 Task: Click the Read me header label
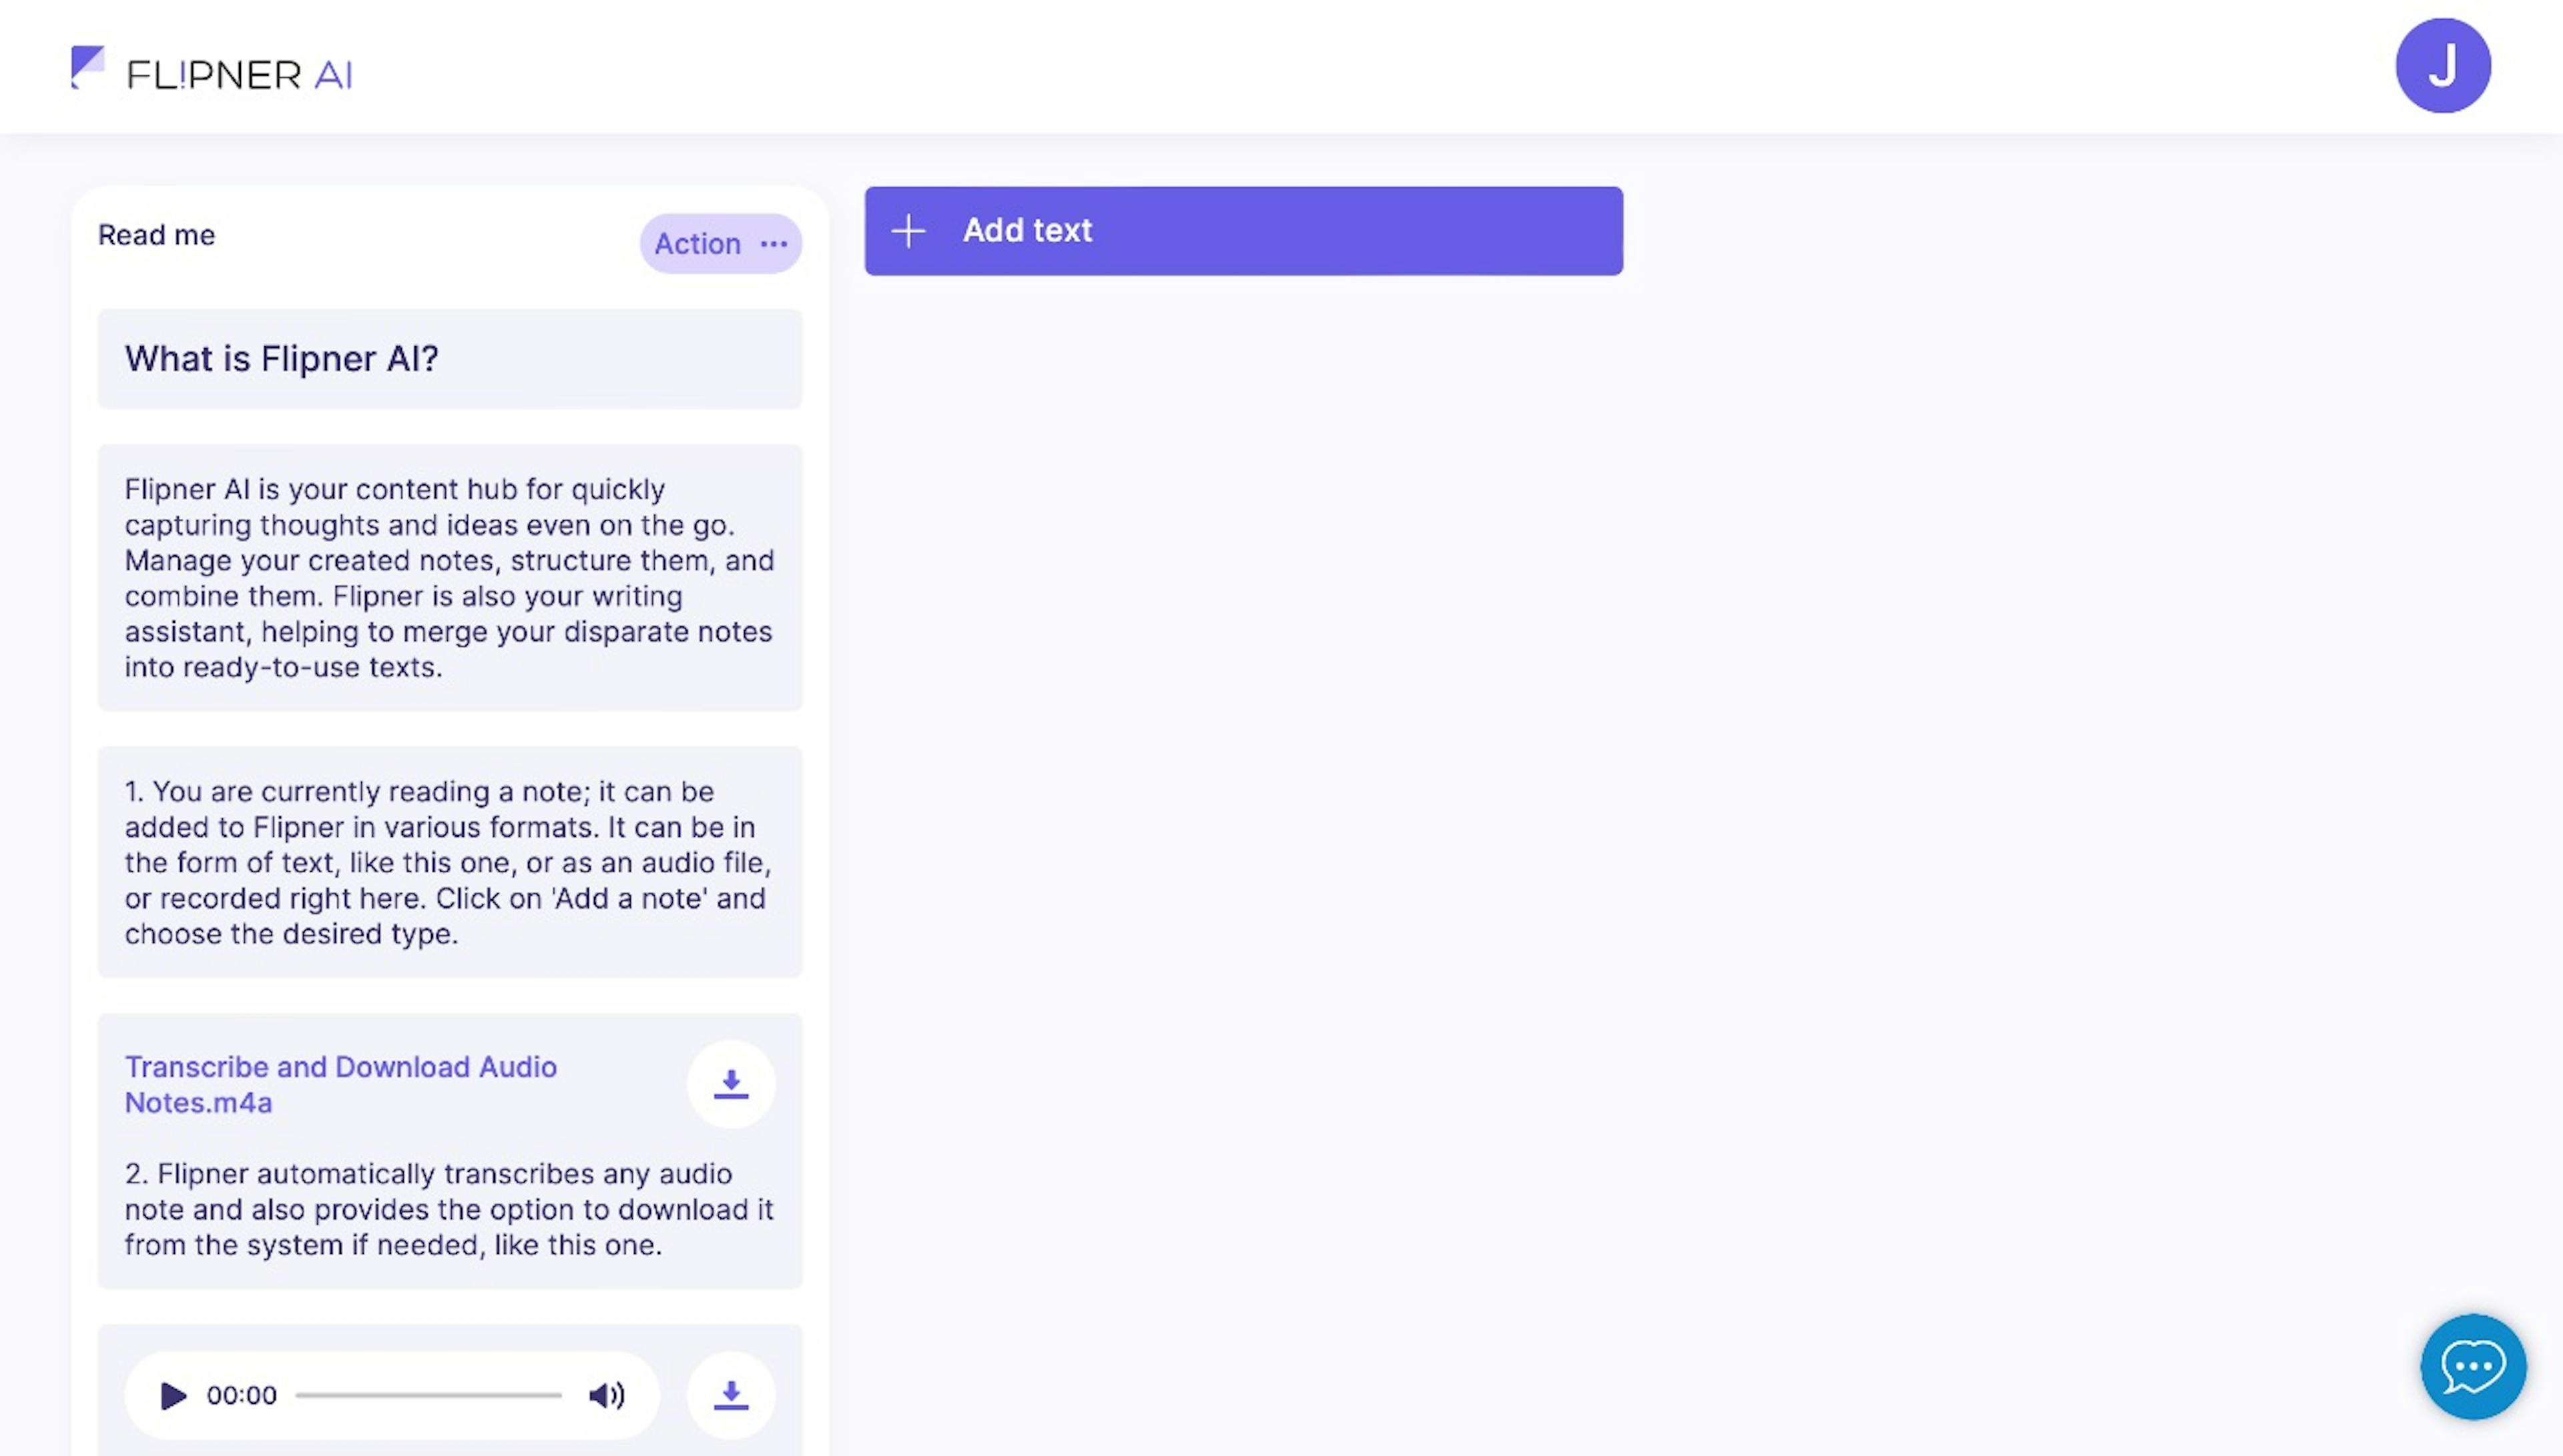pos(157,232)
